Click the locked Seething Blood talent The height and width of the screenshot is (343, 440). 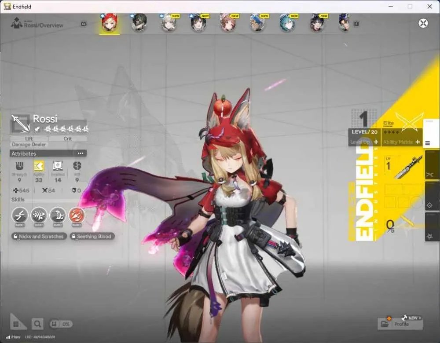(x=92, y=237)
